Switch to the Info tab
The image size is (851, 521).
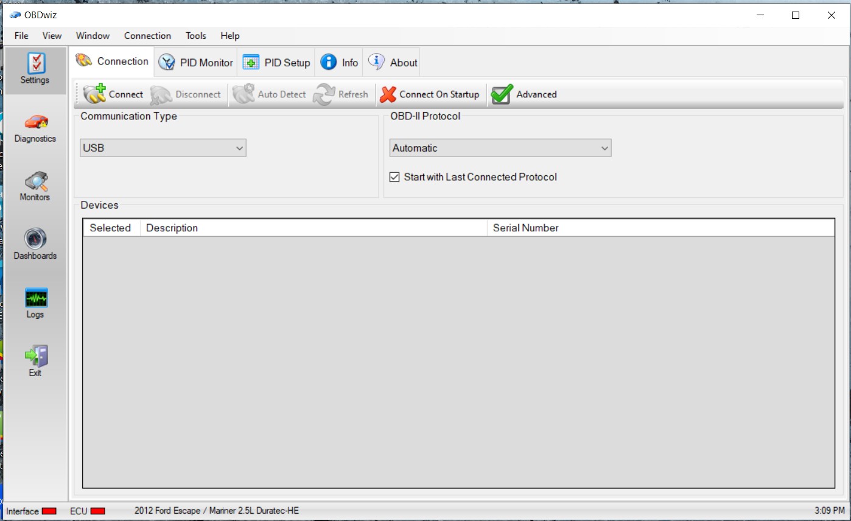pos(339,62)
